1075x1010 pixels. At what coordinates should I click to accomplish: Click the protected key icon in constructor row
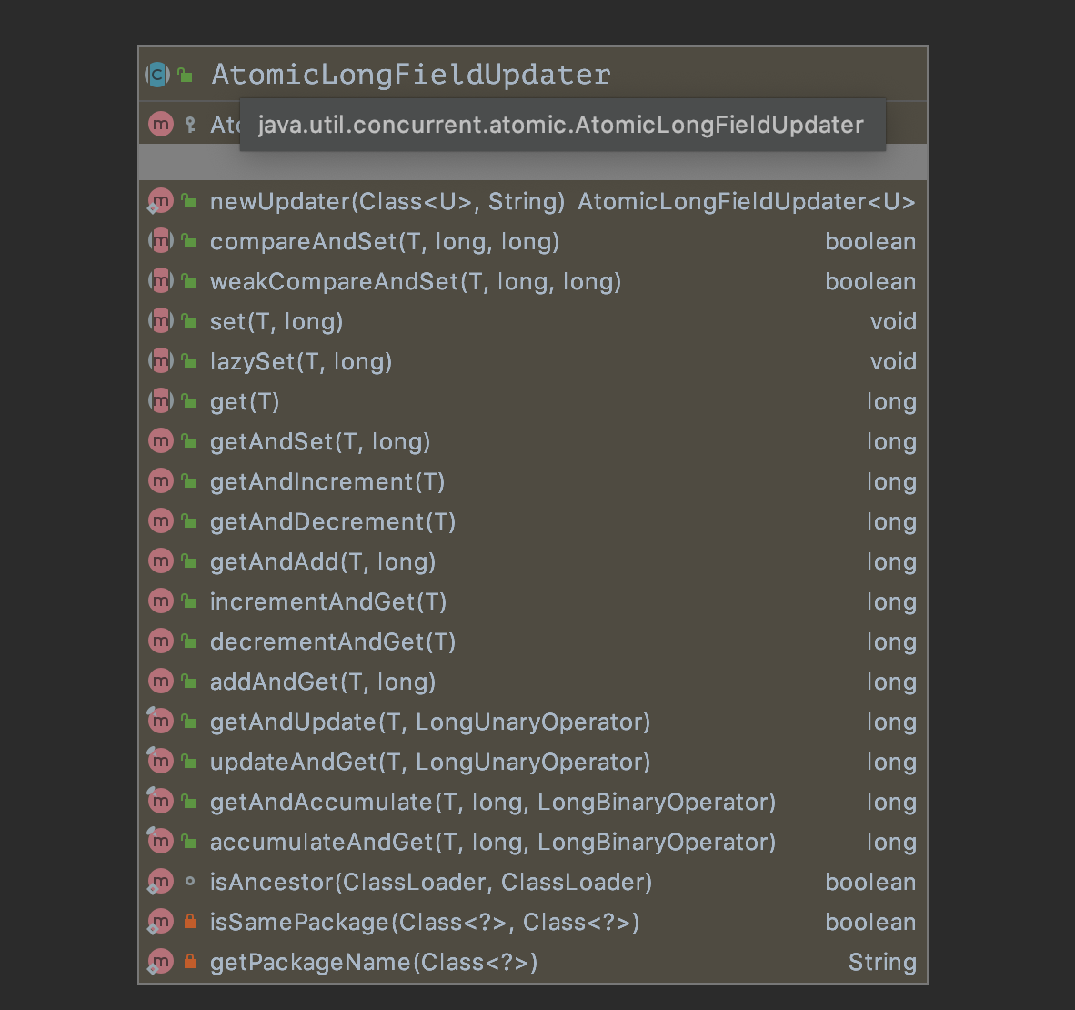coord(189,125)
